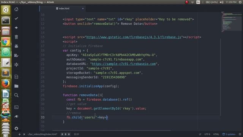The image size is (243, 137).
Task: Click the bug icon in the tool bar
Action: click(16, 46)
